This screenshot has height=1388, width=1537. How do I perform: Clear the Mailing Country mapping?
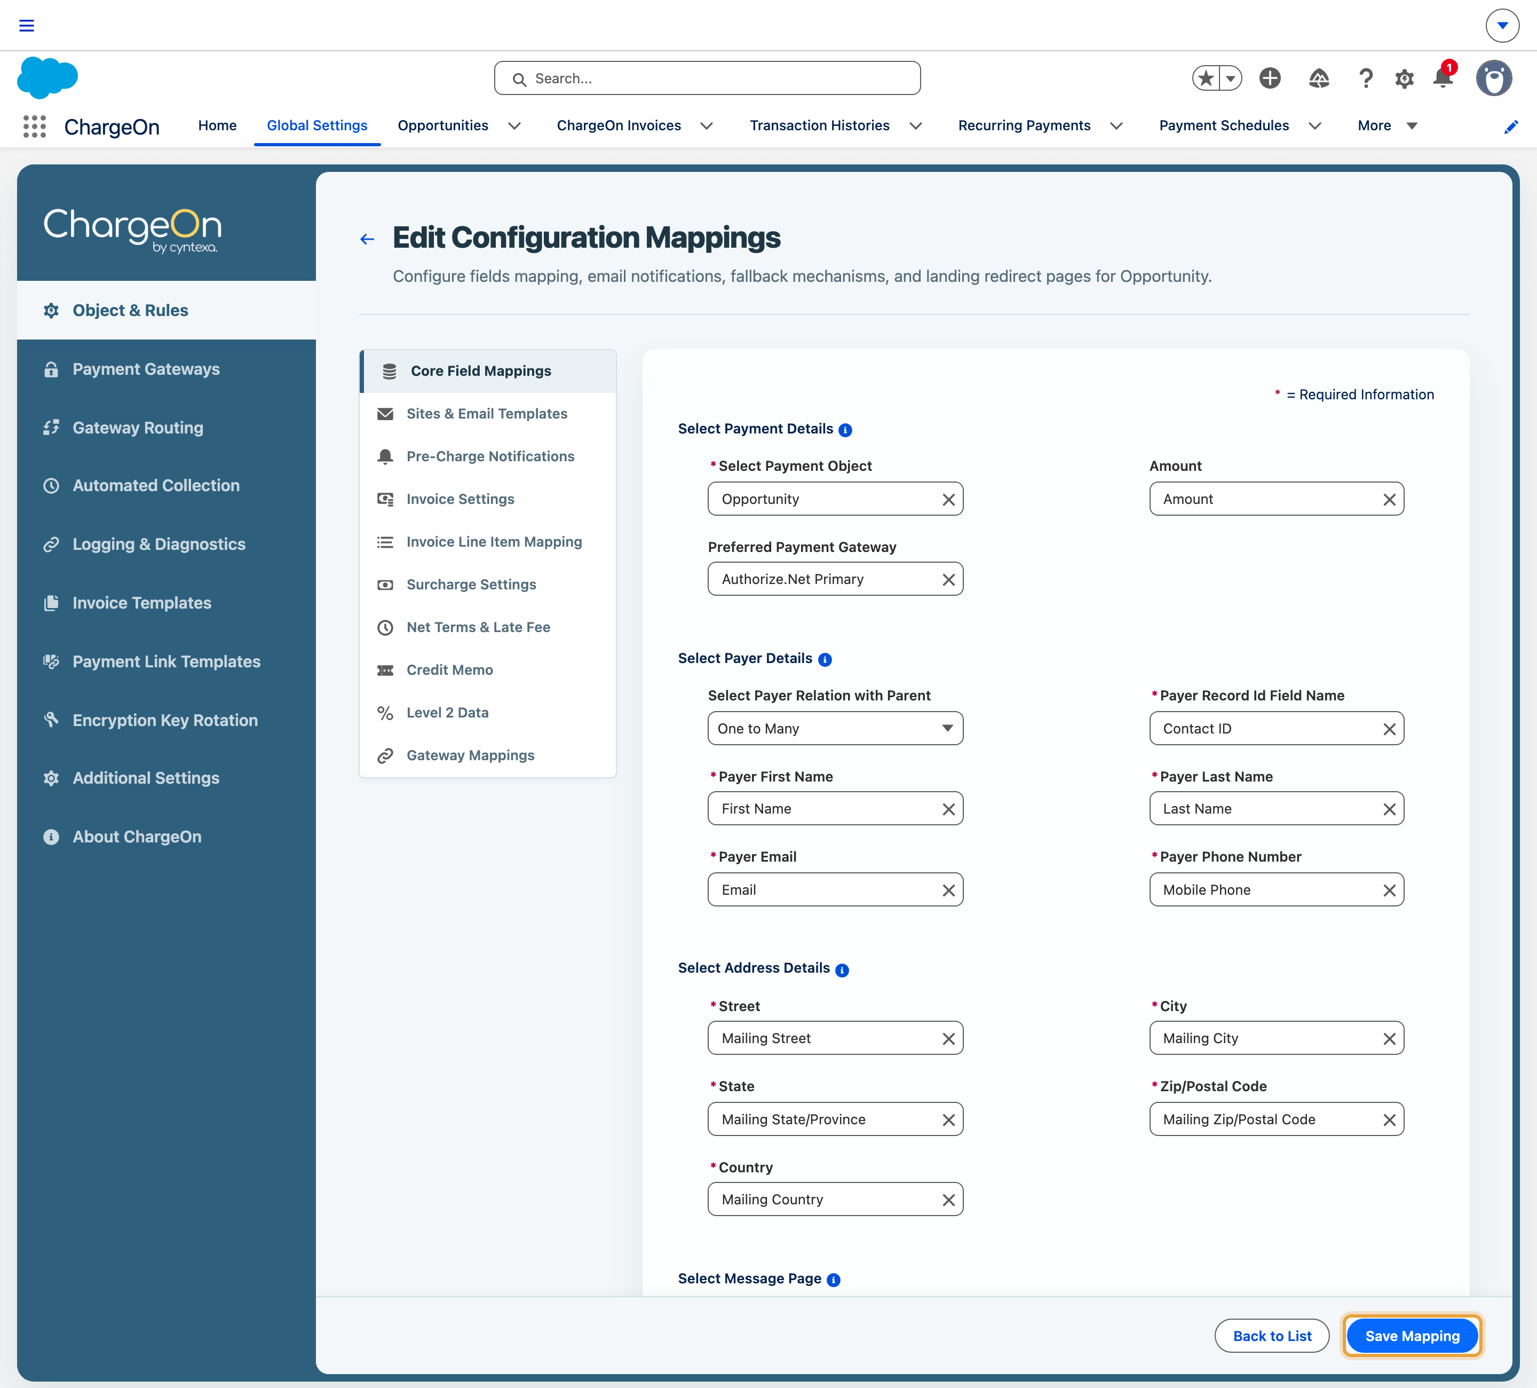tap(948, 1200)
